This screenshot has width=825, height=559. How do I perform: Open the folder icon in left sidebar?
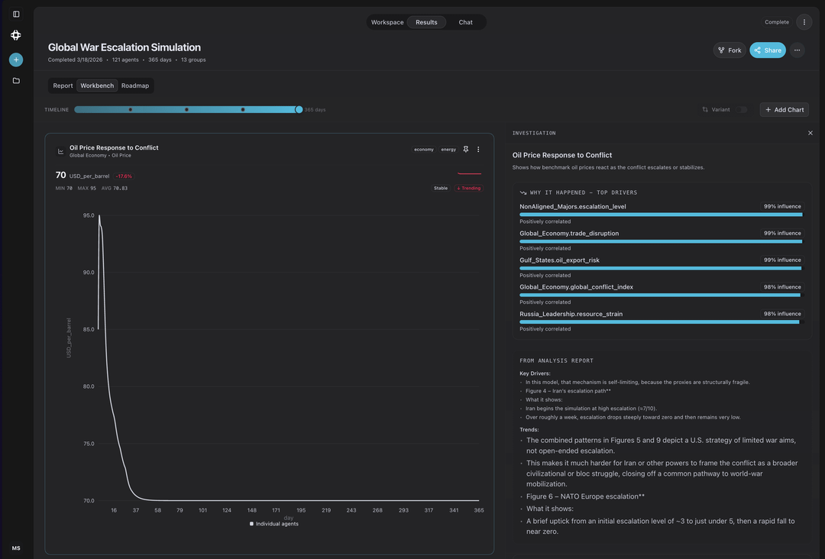coord(16,80)
